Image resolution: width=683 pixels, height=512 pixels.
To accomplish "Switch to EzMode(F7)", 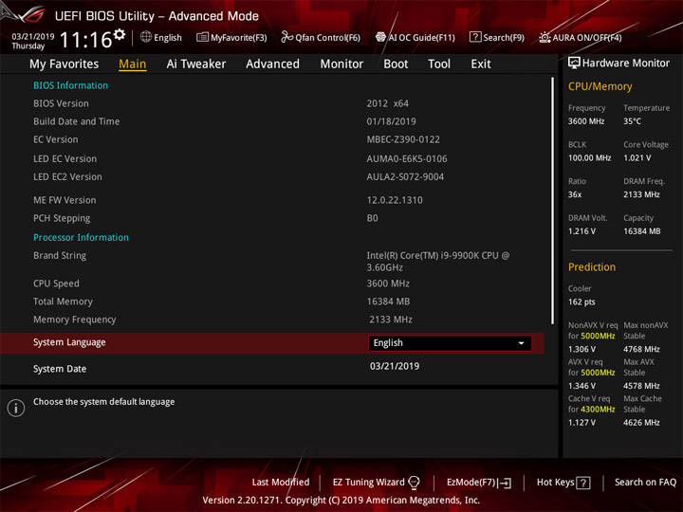I will pyautogui.click(x=471, y=483).
